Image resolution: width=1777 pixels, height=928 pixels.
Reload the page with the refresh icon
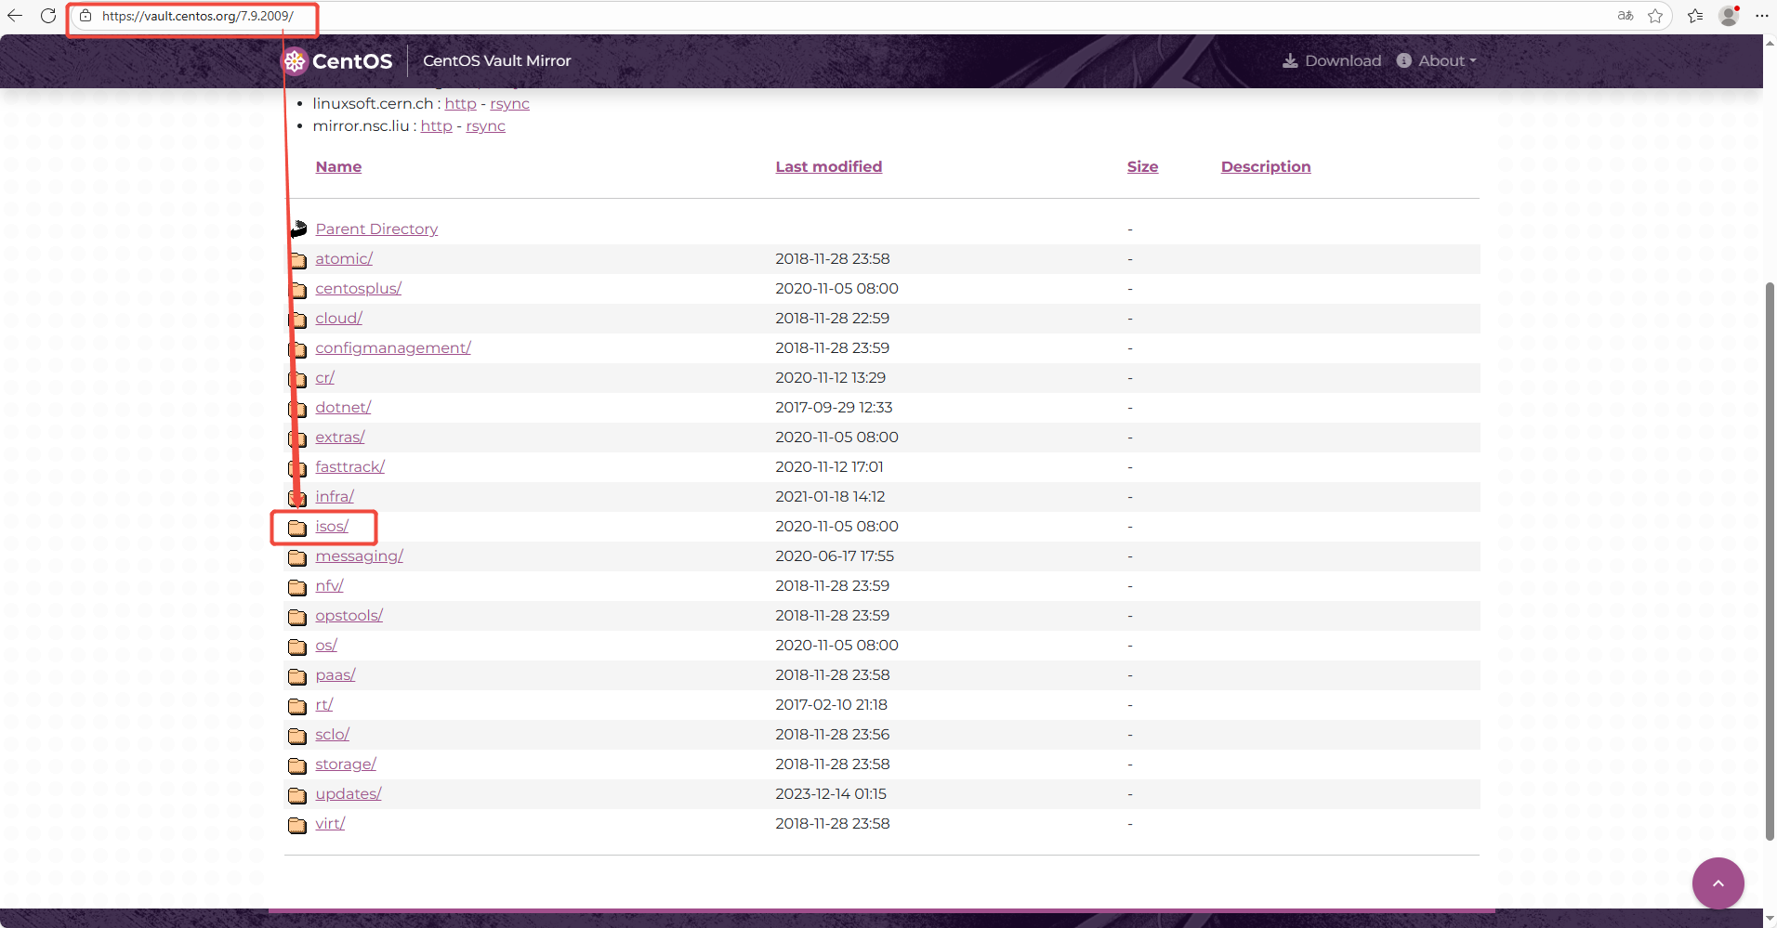tap(48, 16)
